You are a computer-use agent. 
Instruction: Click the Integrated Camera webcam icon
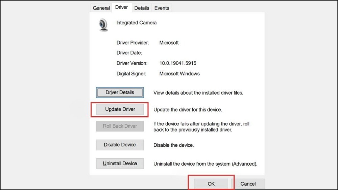(103, 25)
